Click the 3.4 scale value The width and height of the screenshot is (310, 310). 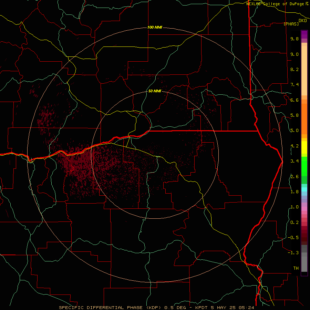coord(294,161)
